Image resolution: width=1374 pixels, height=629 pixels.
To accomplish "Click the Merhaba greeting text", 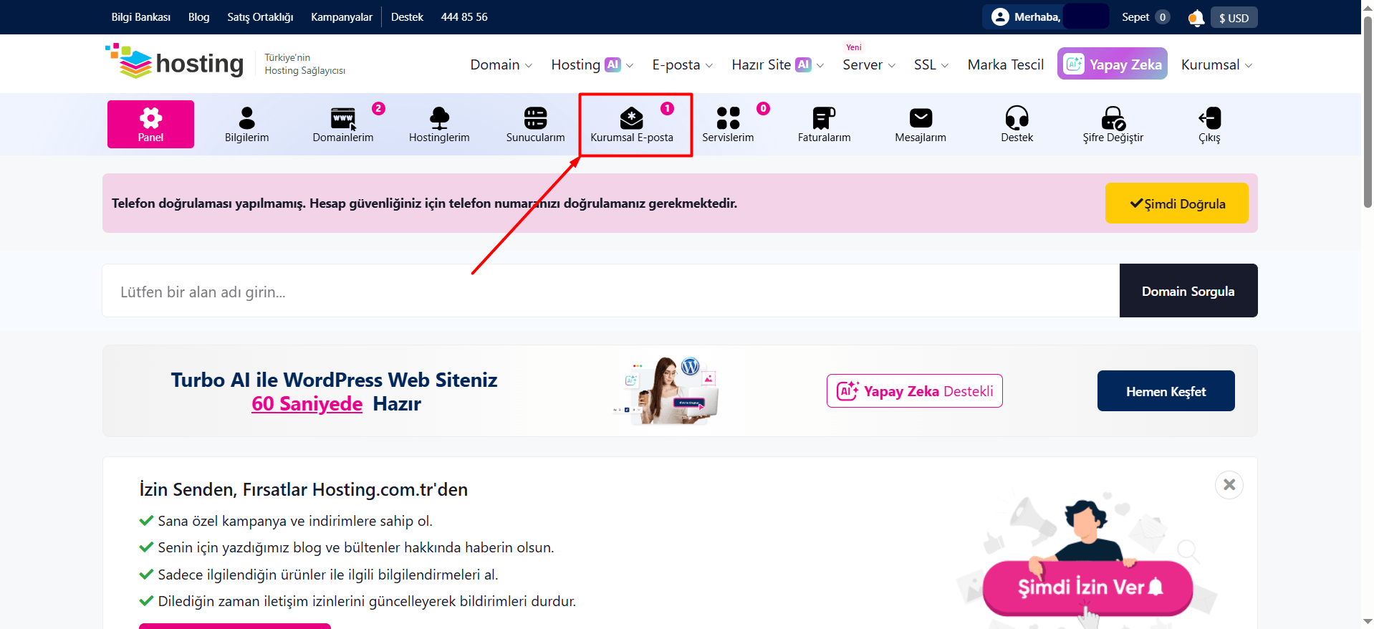I will pos(1037,17).
